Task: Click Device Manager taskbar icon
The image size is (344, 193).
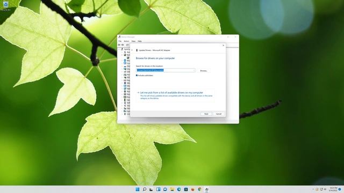Action: (x=206, y=189)
